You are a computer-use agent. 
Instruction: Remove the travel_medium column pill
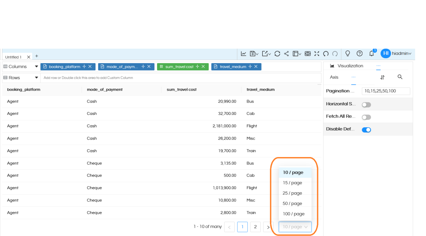[256, 67]
